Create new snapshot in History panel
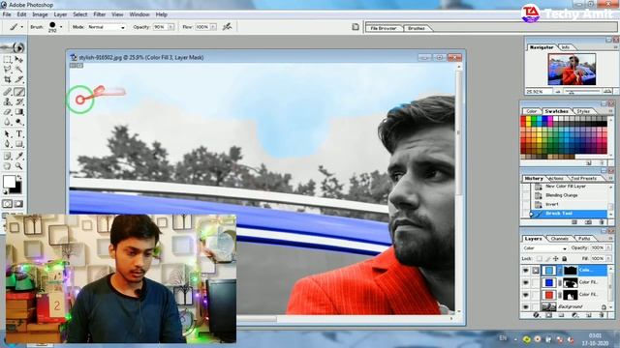This screenshot has width=620, height=348. tap(588, 222)
